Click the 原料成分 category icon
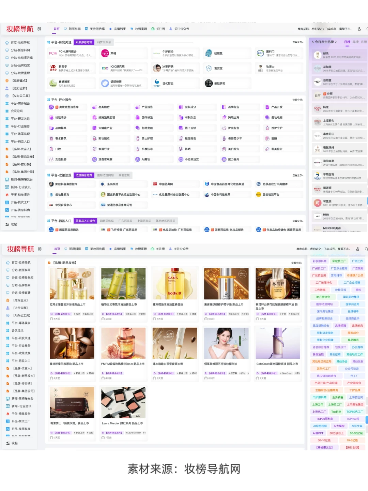This screenshot has width=368, height=491. (181, 107)
